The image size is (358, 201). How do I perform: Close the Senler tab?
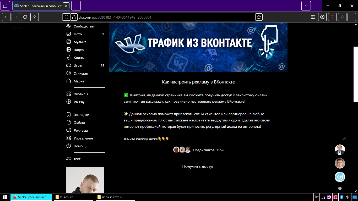(66, 6)
